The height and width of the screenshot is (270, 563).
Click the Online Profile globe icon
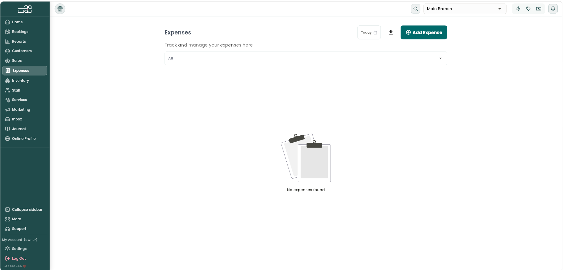pyautogui.click(x=8, y=139)
